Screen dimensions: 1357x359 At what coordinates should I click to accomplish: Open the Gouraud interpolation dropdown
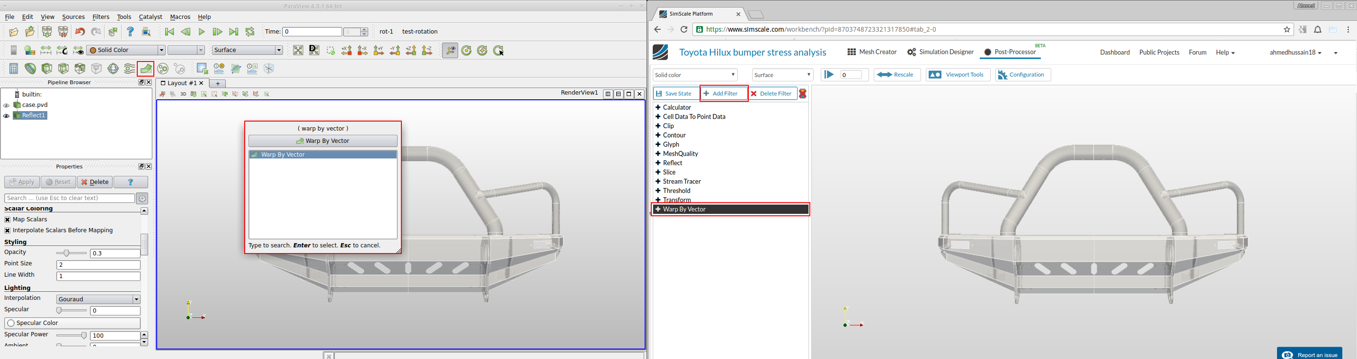(98, 299)
